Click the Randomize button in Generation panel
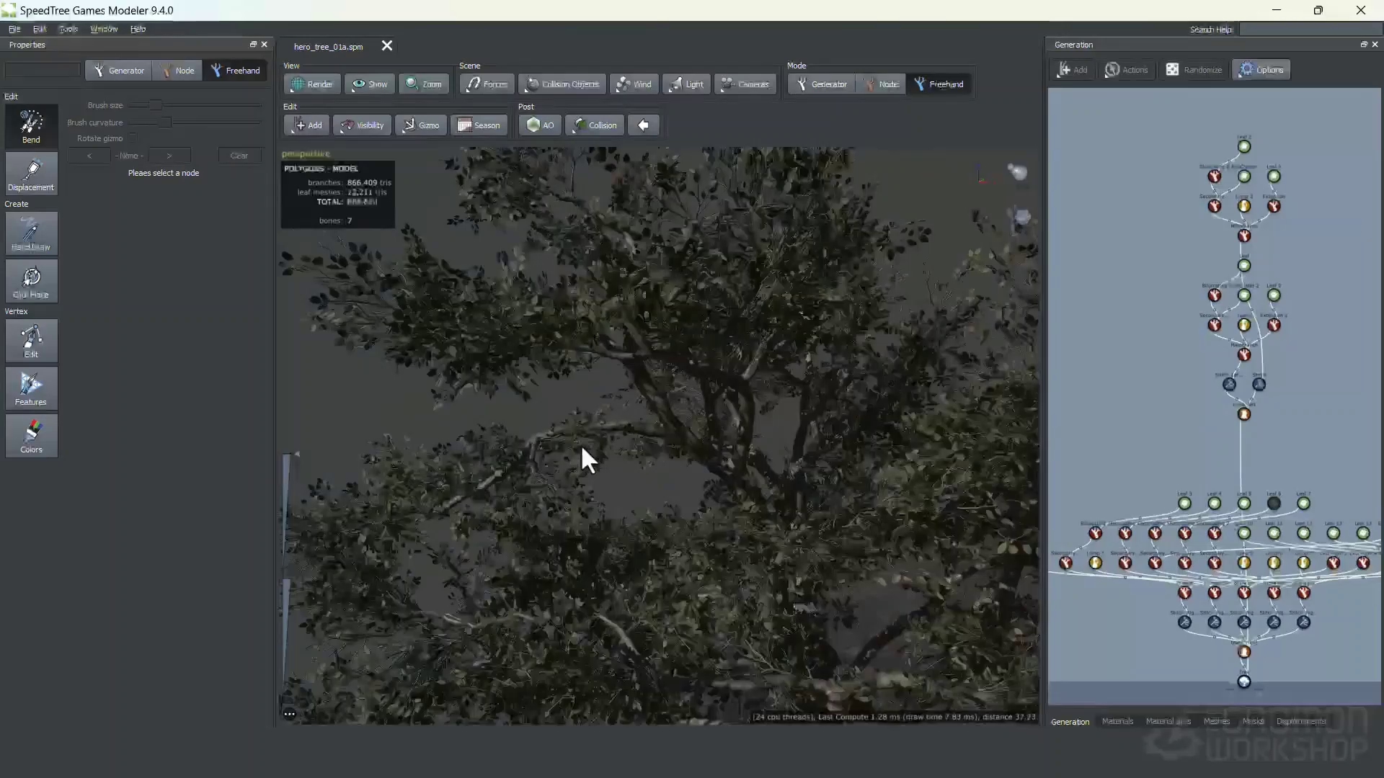The width and height of the screenshot is (1384, 778). coord(1194,70)
